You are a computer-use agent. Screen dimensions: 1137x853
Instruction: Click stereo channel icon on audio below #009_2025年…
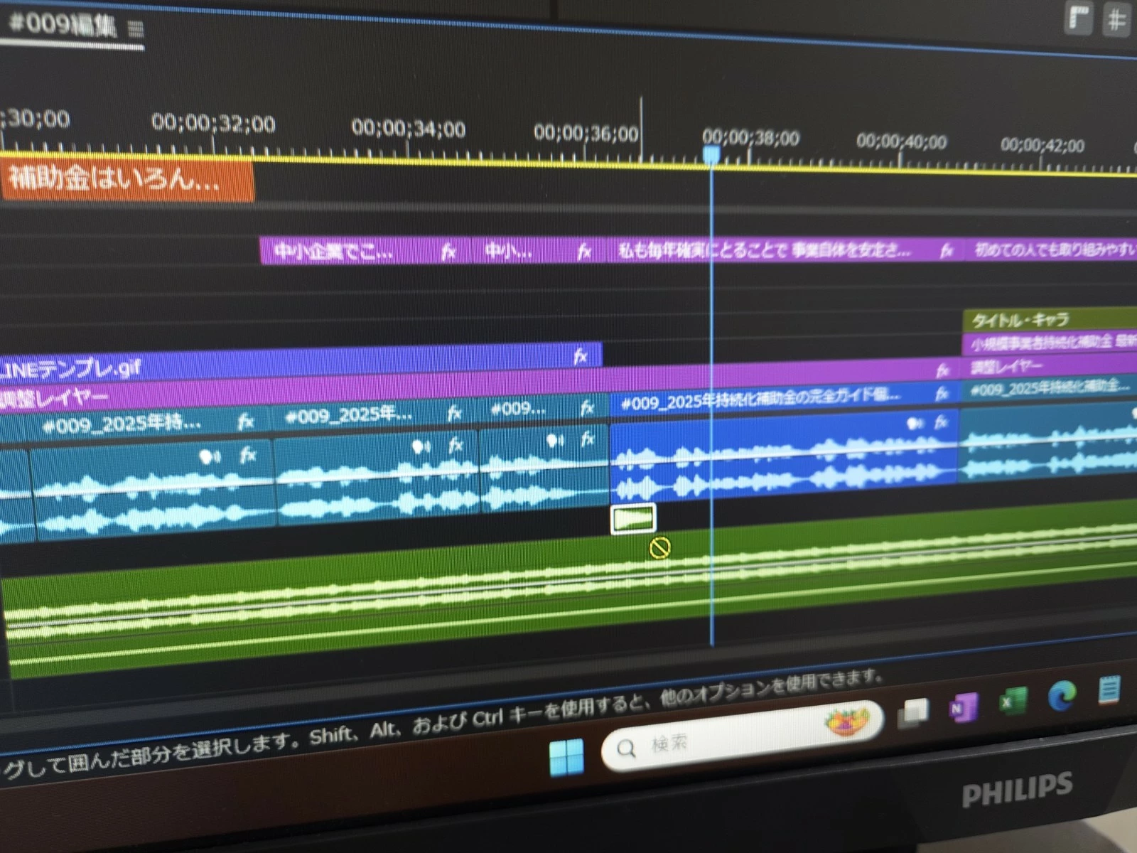click(421, 446)
